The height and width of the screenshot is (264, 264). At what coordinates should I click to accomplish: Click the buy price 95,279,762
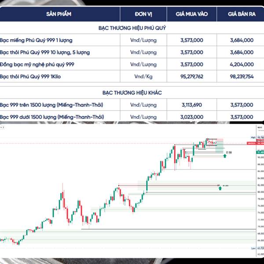click(192, 77)
